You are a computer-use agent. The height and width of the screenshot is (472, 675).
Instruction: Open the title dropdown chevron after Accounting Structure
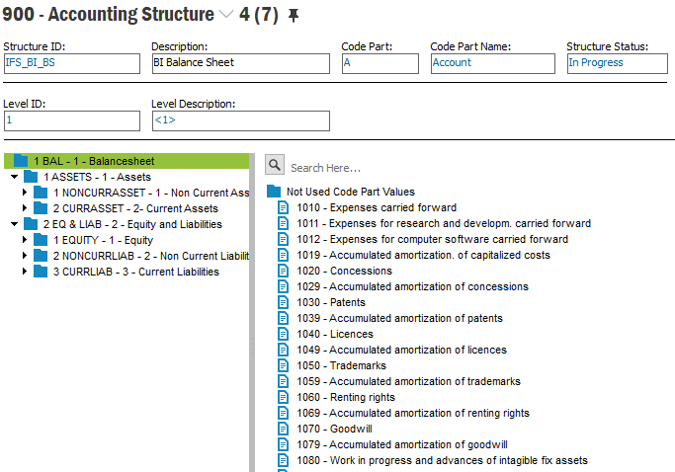click(226, 16)
